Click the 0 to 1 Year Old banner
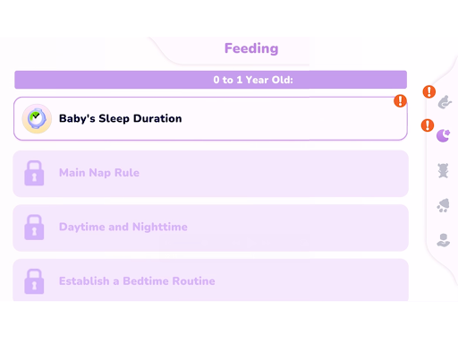 coord(210,80)
